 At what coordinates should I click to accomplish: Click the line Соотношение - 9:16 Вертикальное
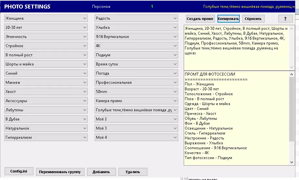(216, 148)
